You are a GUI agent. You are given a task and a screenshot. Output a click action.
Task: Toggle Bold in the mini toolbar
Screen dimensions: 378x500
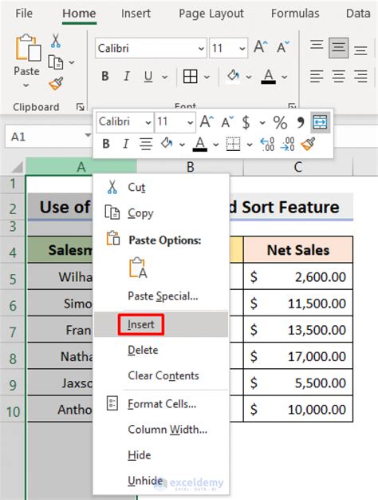(x=106, y=144)
